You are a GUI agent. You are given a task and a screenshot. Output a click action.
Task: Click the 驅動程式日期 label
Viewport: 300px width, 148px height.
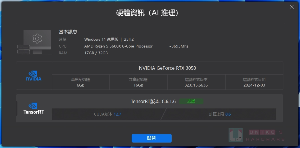pos(254,79)
